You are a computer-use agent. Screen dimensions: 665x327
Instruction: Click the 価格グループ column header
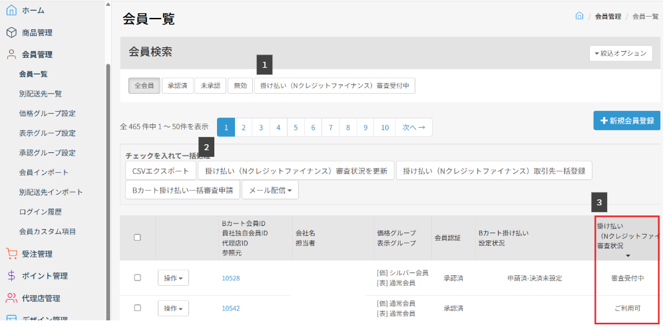(397, 233)
